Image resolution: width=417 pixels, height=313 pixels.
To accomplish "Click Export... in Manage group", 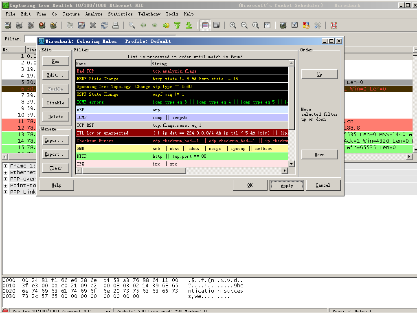I will tap(55, 154).
